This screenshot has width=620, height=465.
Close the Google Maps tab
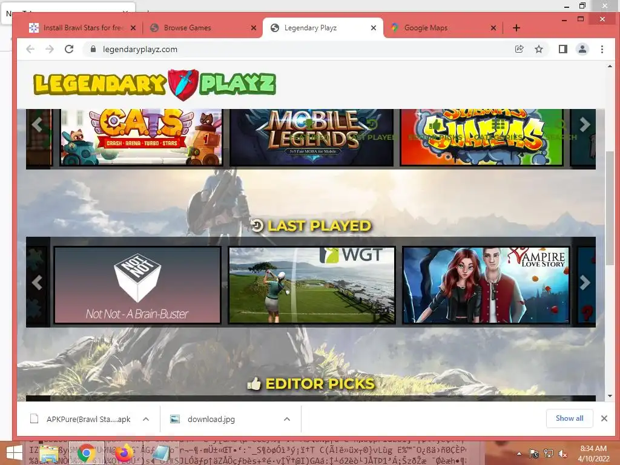pyautogui.click(x=493, y=28)
